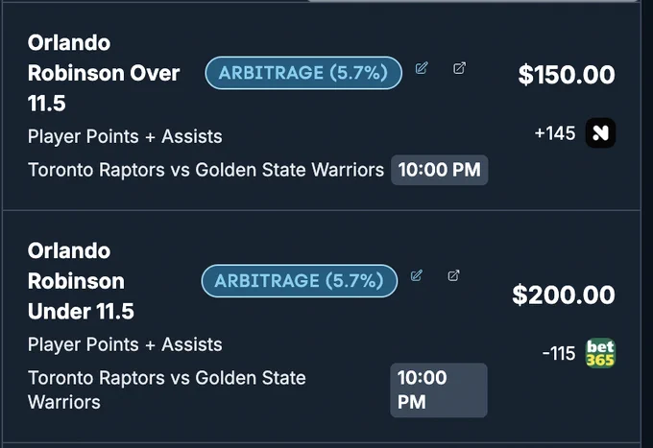Open Over 11.5 bet in external link
This screenshot has width=653, height=448.
[x=459, y=68]
